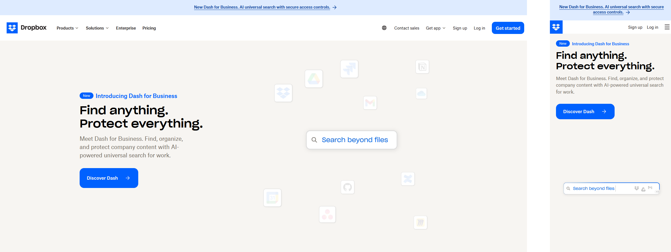Click the desktop Introducing Dash for Business link
This screenshot has width=671, height=252.
point(136,96)
